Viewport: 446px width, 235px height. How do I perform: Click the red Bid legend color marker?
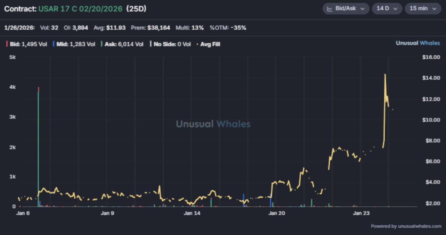click(x=7, y=44)
